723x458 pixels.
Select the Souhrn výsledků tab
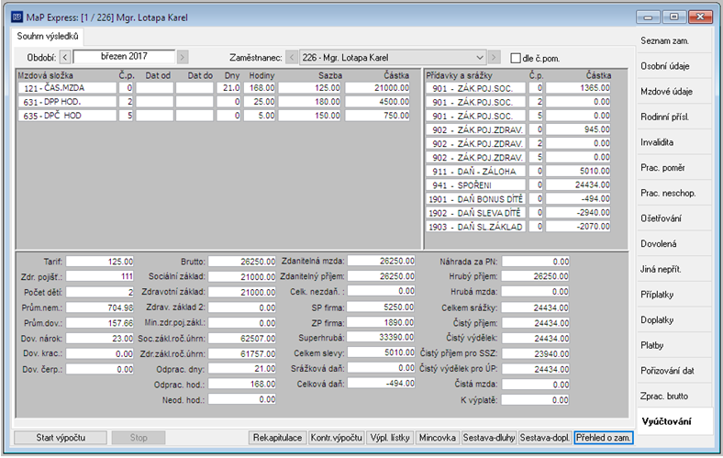click(48, 36)
